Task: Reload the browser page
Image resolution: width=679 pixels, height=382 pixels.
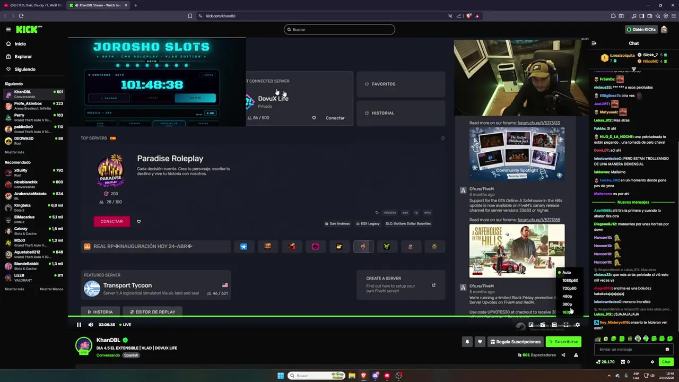Action: [x=21, y=16]
